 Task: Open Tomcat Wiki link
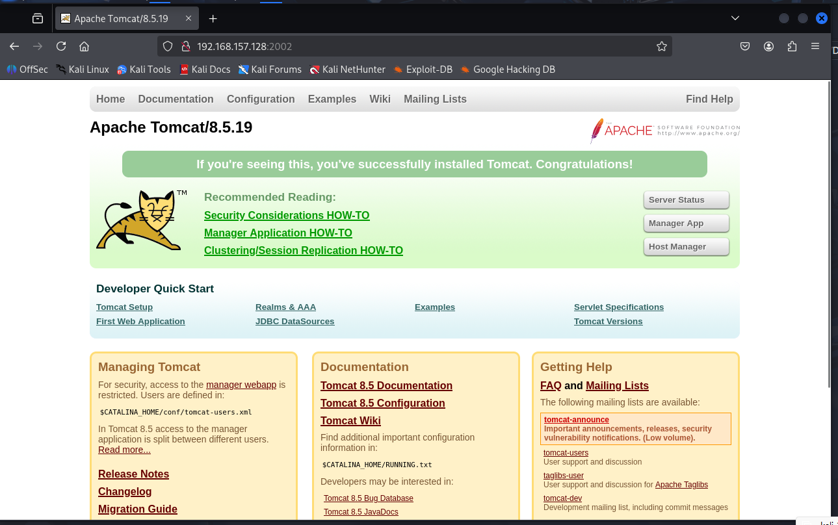[x=350, y=420]
